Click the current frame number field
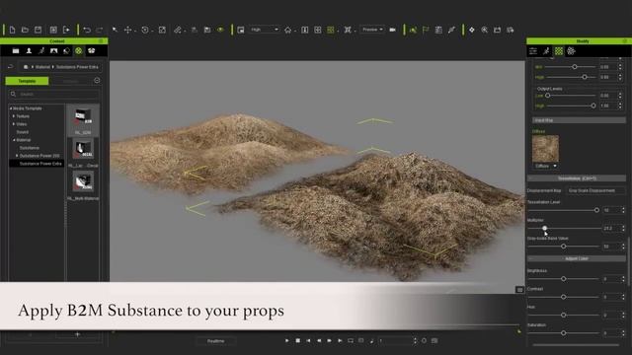The image size is (632, 355). (394, 341)
